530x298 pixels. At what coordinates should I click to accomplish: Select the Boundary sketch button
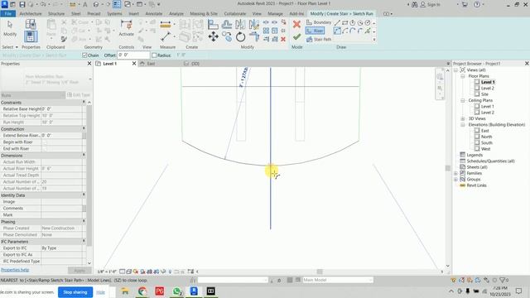tap(319, 22)
